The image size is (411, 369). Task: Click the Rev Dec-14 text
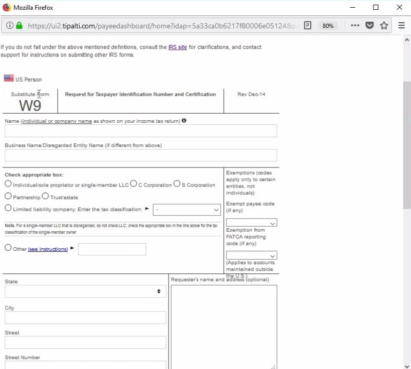click(x=251, y=94)
